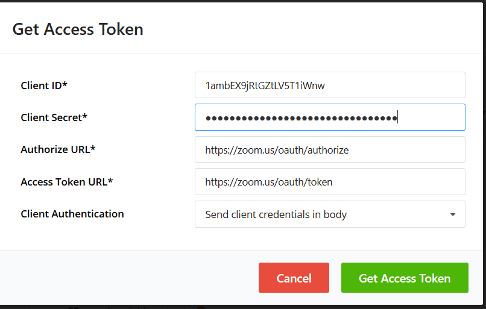486x309 pixels.
Task: Click the '1ambEX9jRtGZtLV5T1iWnw' client ID text
Action: point(265,86)
